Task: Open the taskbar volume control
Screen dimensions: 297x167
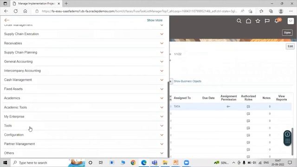Action: [x=254, y=163]
